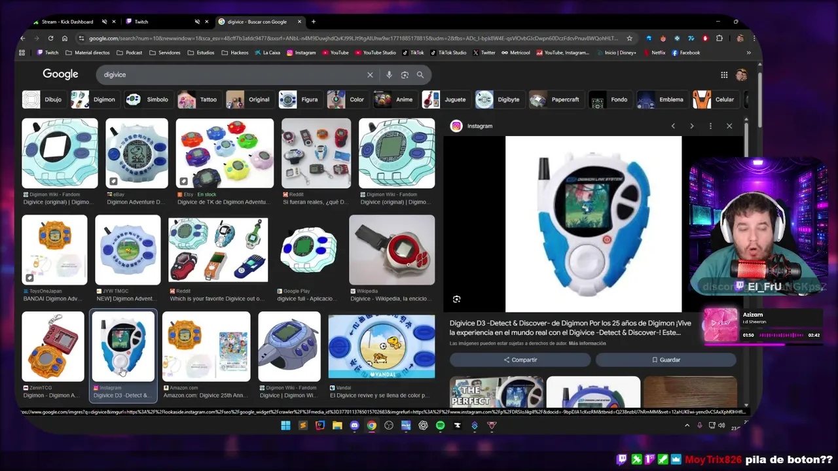
Task: Open the Servidores bookmark folder
Action: click(164, 52)
